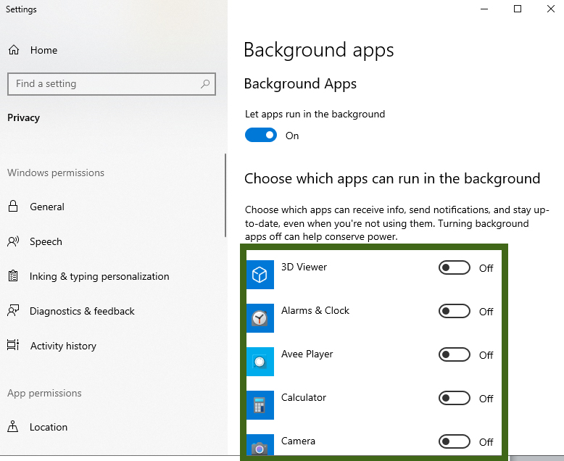The image size is (564, 461).
Task: Close the Settings window
Action: coord(551,9)
